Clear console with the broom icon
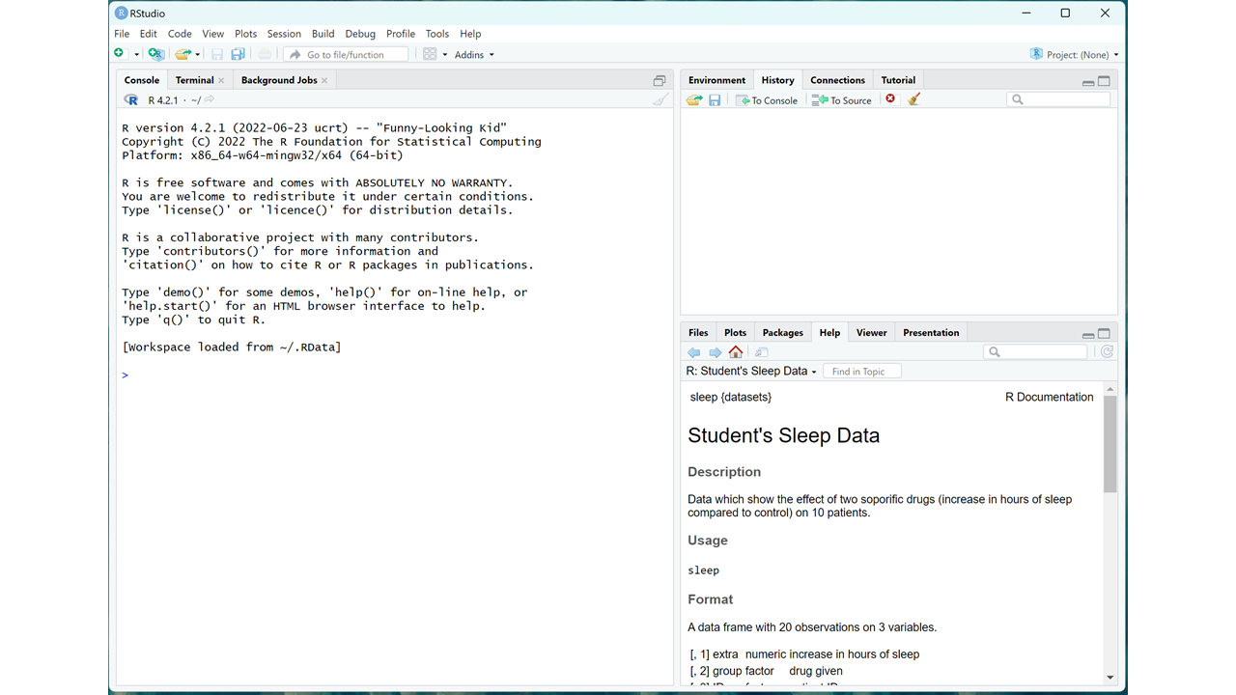Screen dimensions: 1236x695 (x=660, y=99)
